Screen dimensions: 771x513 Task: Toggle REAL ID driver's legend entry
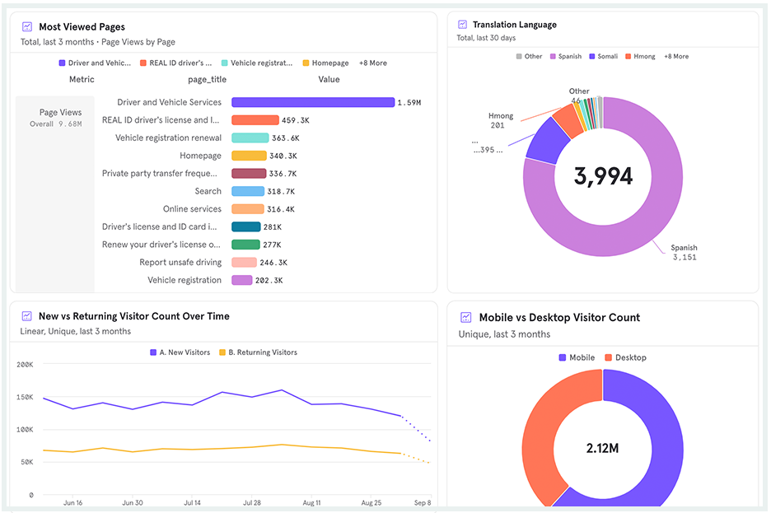(176, 63)
